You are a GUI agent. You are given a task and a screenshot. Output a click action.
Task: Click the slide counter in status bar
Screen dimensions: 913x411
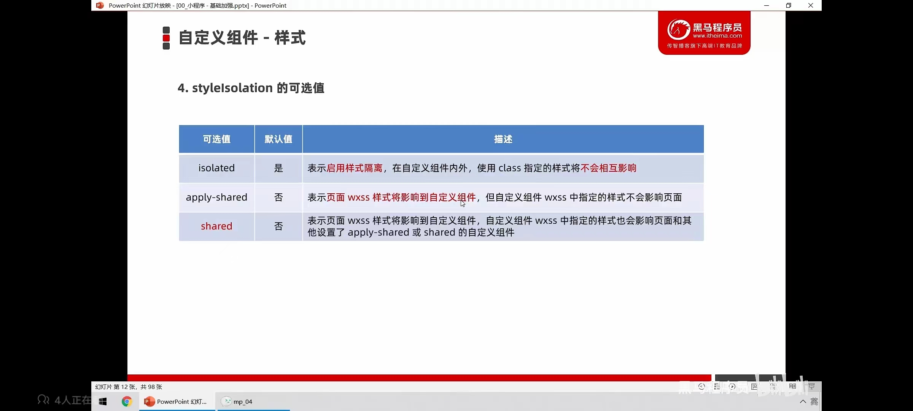click(x=129, y=387)
